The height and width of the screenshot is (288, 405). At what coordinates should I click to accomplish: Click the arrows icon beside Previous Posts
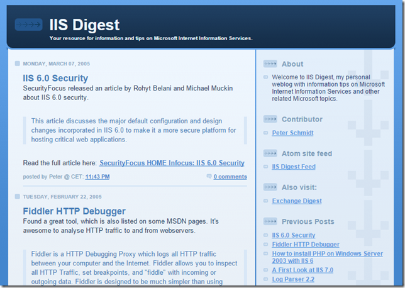click(x=270, y=221)
